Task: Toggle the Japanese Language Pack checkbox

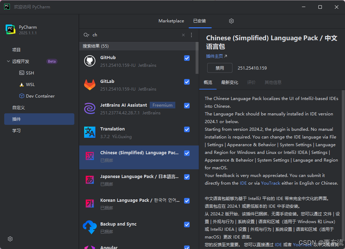Action: tap(187, 177)
